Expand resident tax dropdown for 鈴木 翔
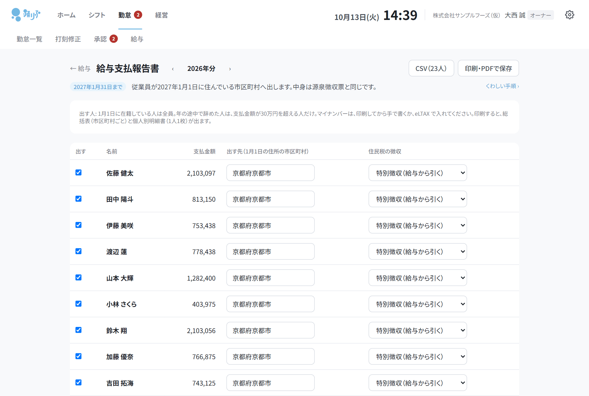Viewport: 589px width, 396px height. click(418, 330)
